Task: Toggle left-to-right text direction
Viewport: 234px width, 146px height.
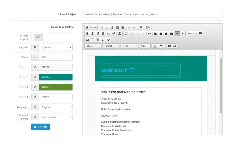Action: point(178,34)
